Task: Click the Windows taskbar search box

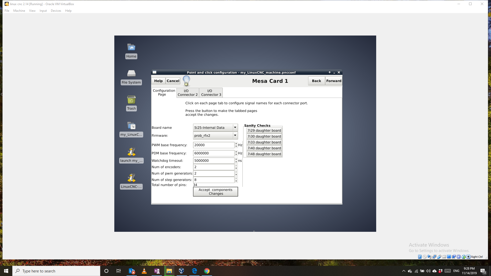Action: coord(56,271)
